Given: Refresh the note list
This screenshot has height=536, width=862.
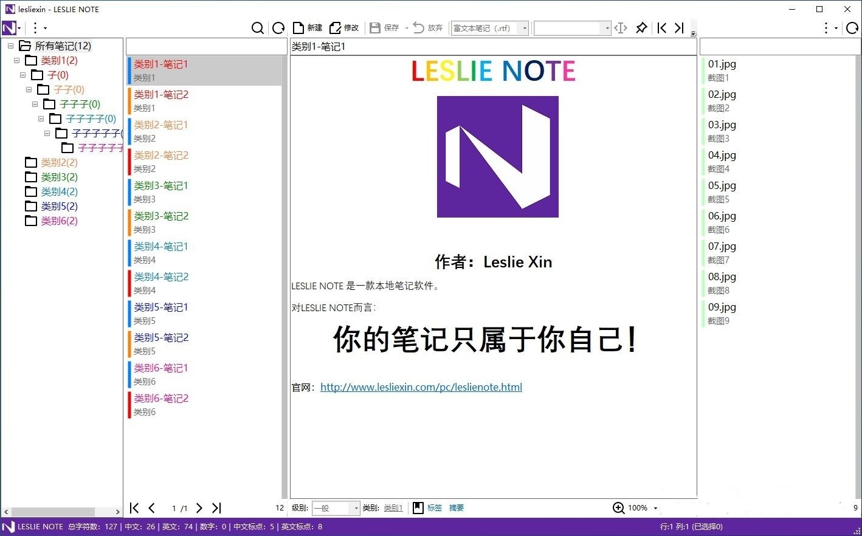Looking at the screenshot, I should [x=278, y=28].
